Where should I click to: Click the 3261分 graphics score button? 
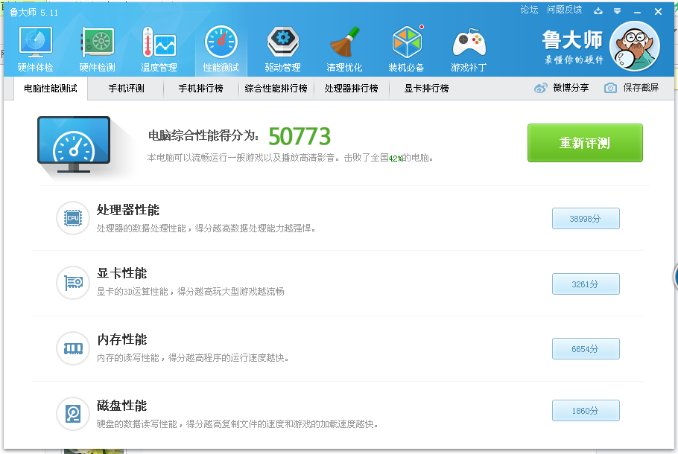[x=586, y=284]
